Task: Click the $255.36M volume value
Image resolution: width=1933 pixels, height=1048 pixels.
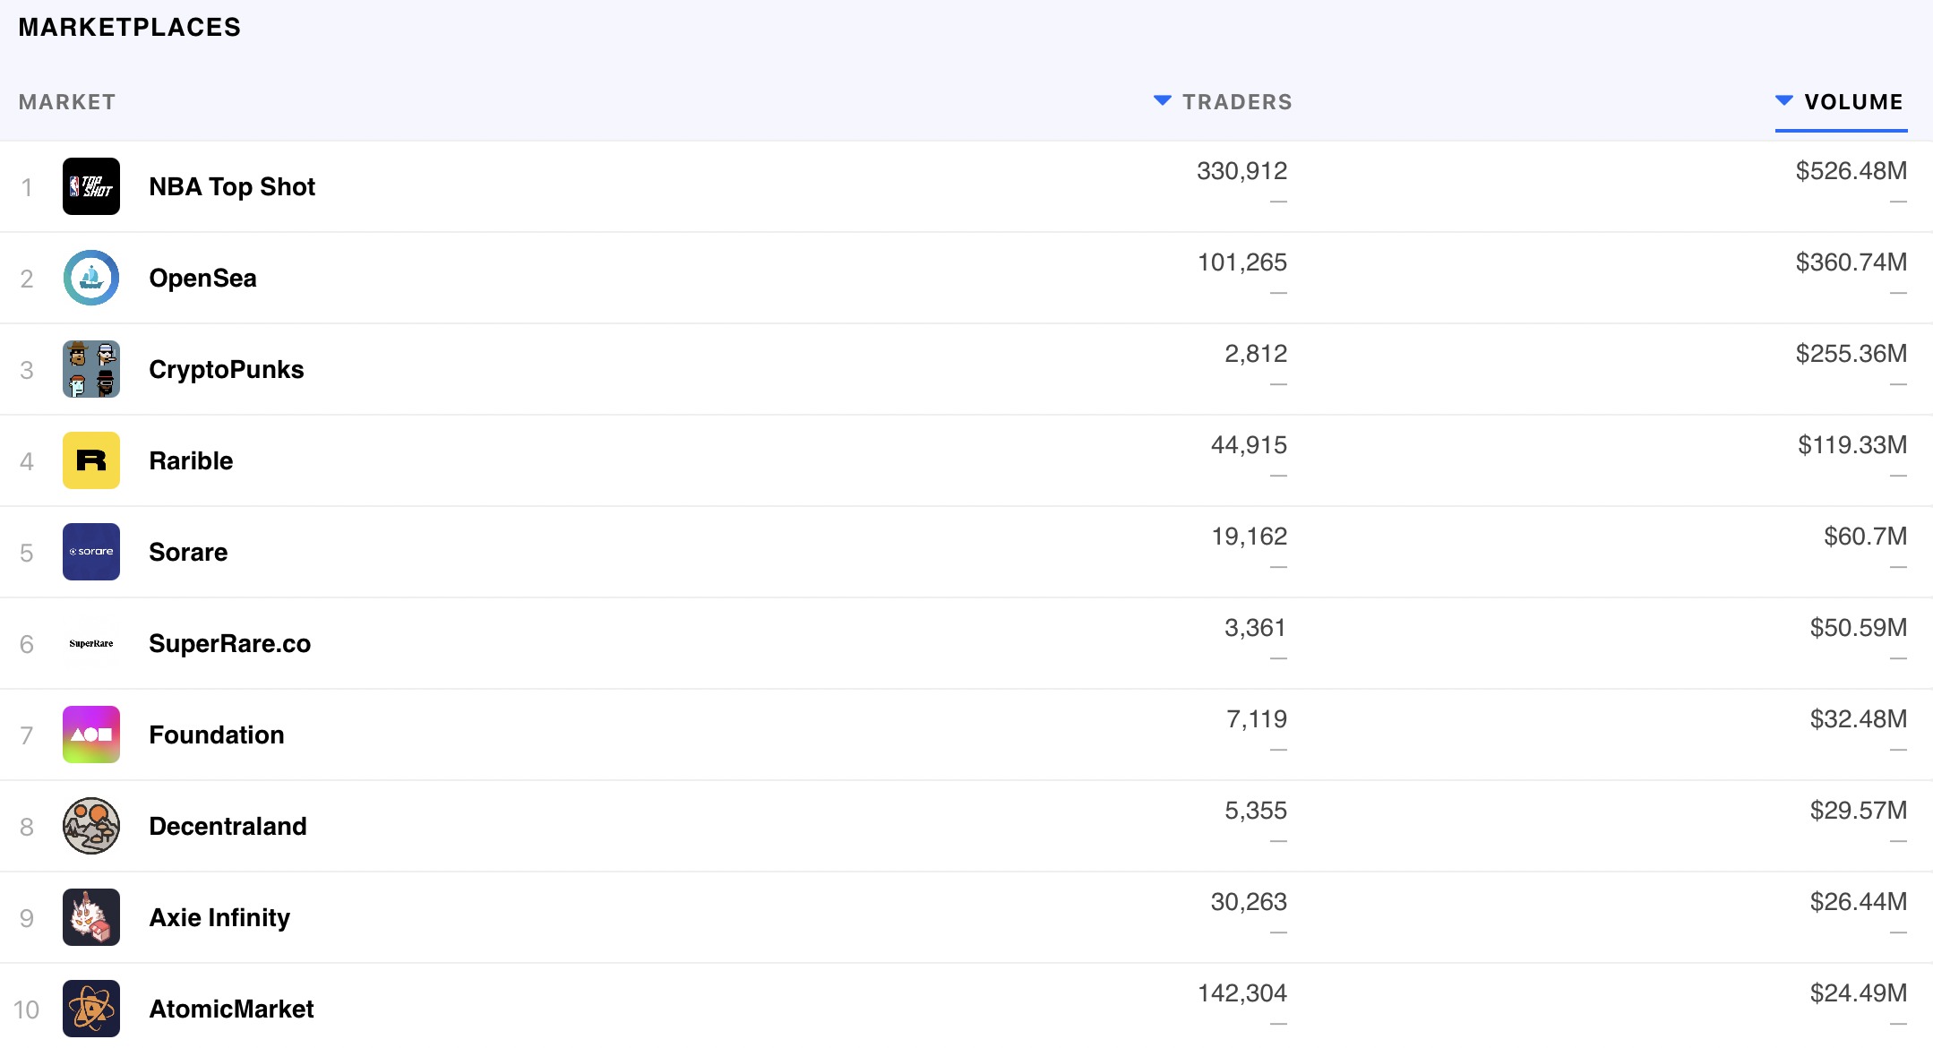Action: click(1851, 354)
